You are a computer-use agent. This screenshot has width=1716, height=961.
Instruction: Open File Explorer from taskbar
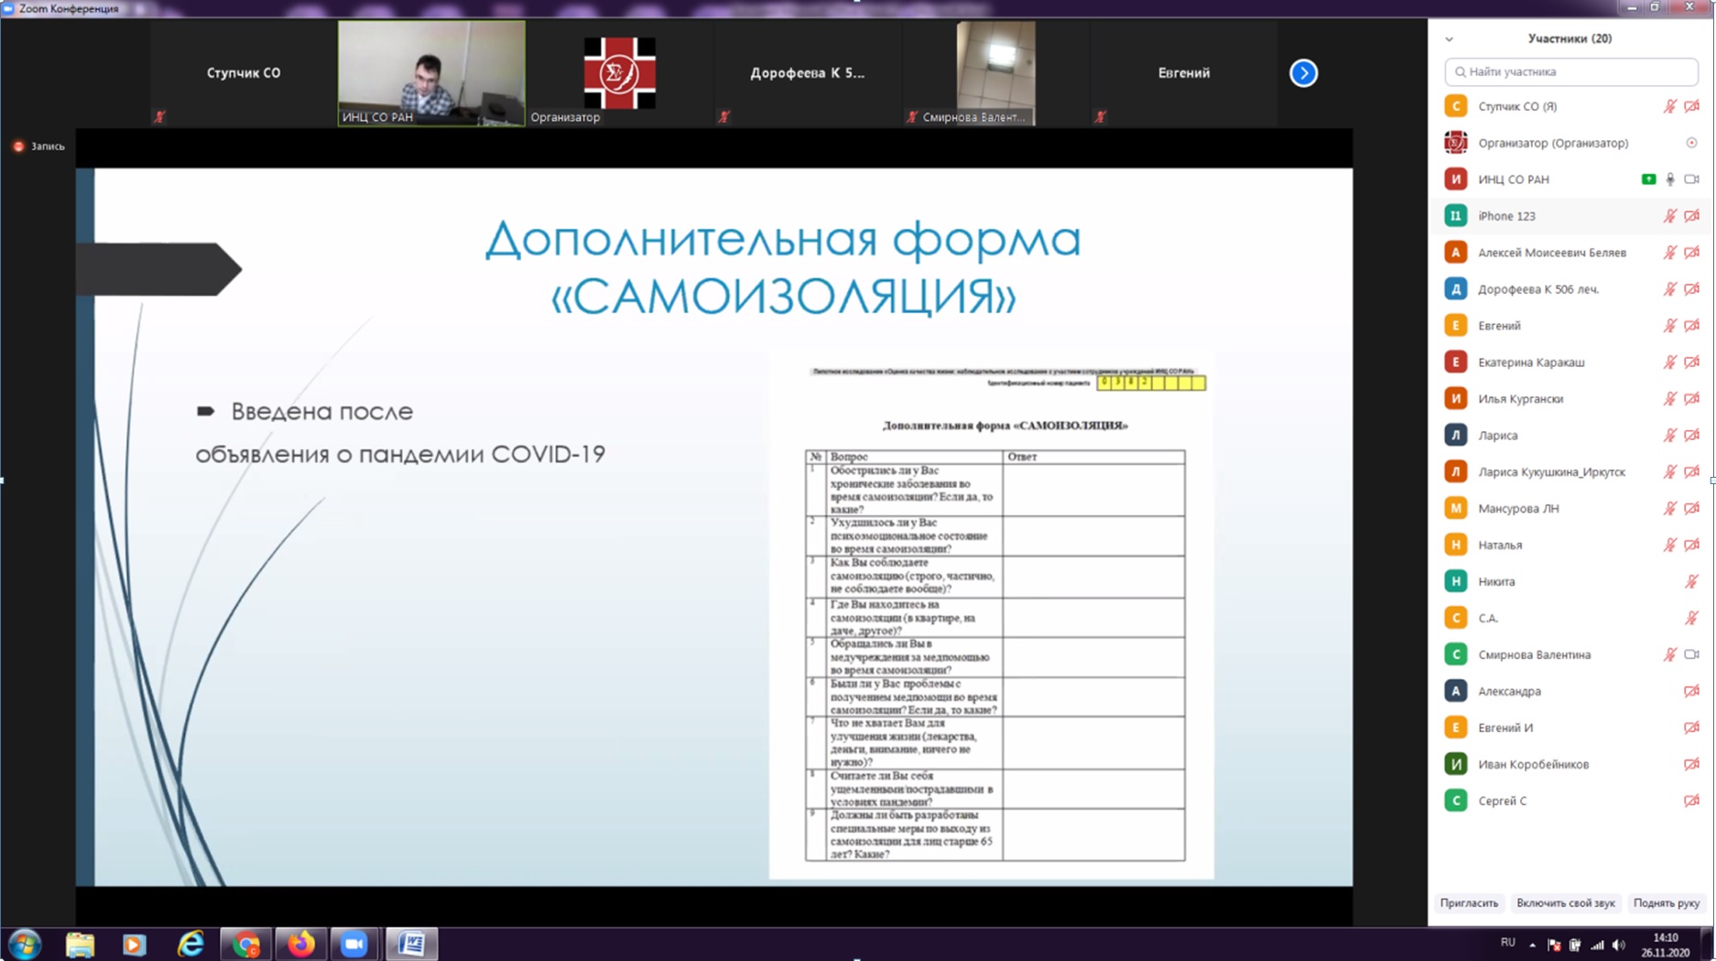(81, 944)
